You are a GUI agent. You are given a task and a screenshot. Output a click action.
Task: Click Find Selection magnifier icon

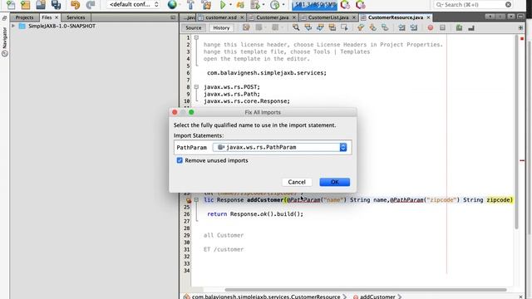pos(296,27)
